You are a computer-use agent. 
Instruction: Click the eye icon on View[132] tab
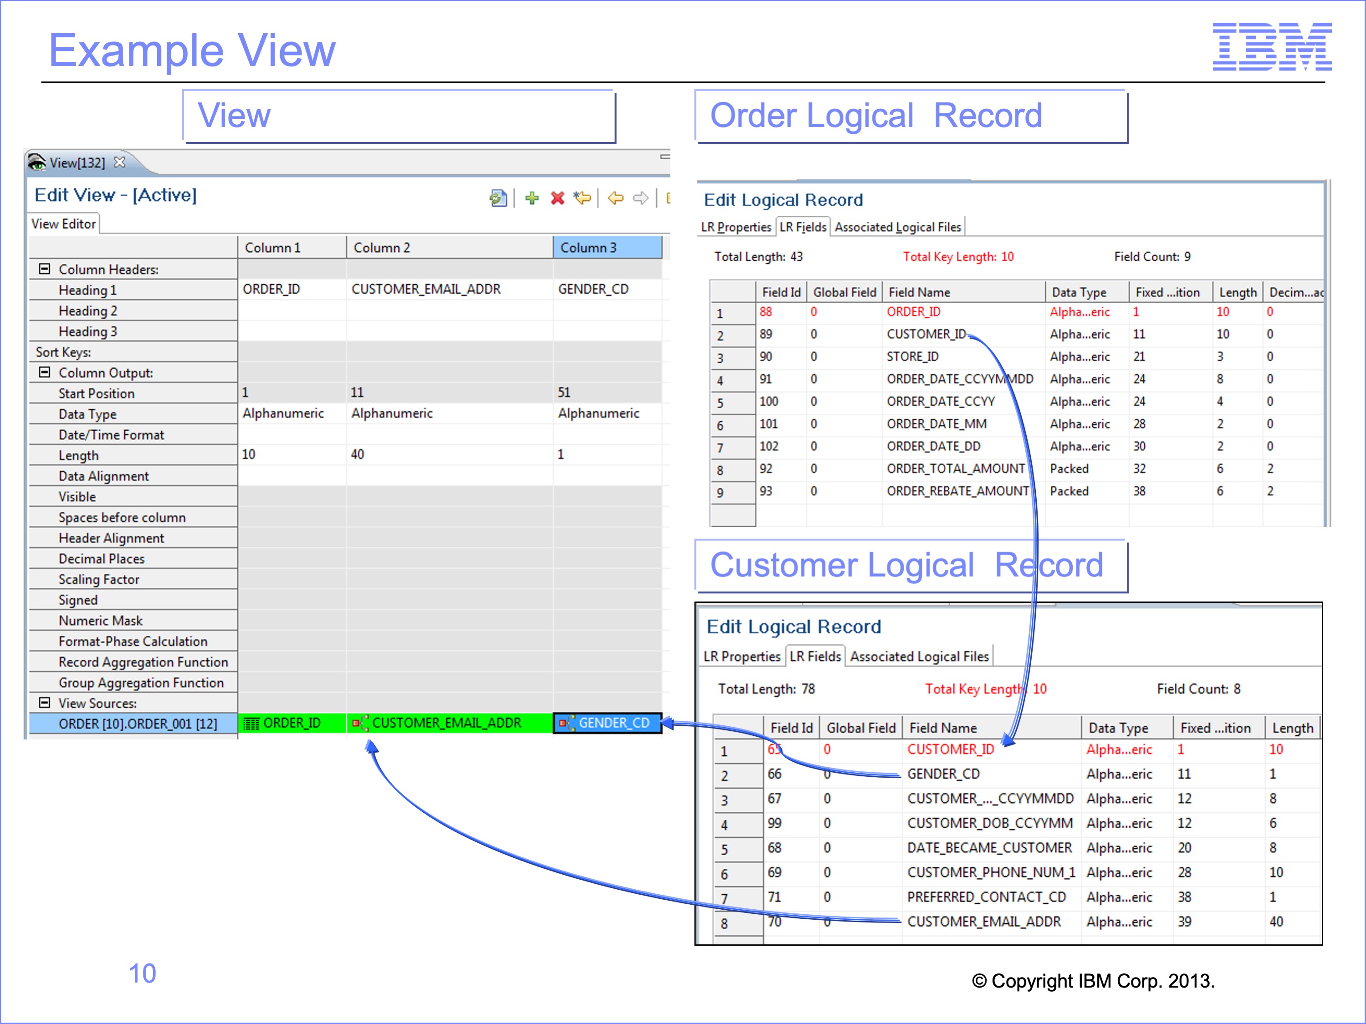(x=37, y=163)
